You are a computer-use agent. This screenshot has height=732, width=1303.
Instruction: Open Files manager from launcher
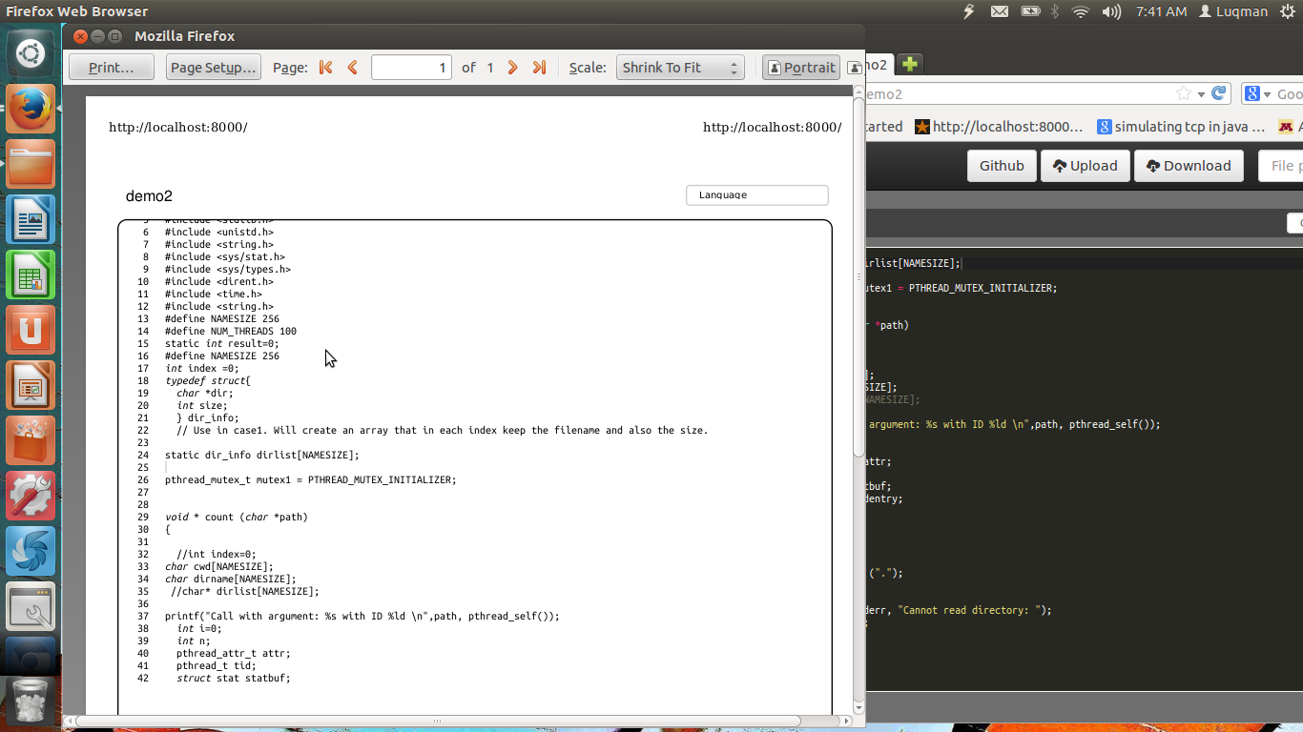click(x=31, y=164)
